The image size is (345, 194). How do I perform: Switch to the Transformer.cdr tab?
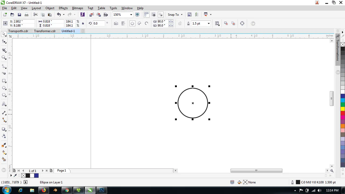pos(45,31)
